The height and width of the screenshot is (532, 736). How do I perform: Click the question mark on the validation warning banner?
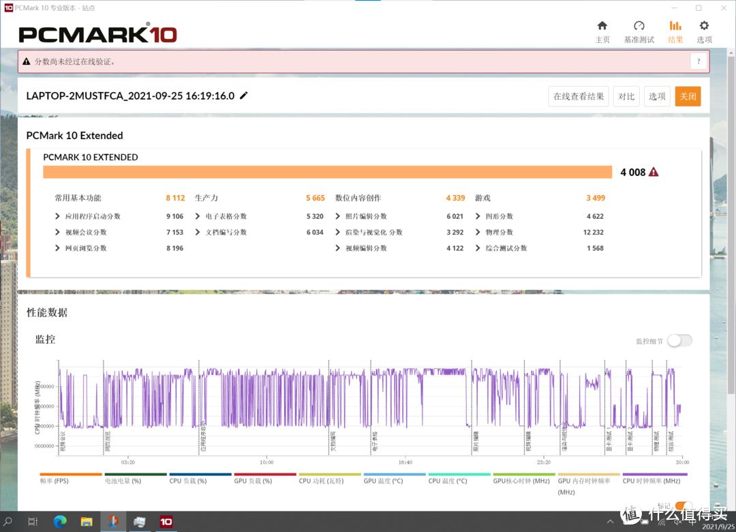(x=698, y=61)
